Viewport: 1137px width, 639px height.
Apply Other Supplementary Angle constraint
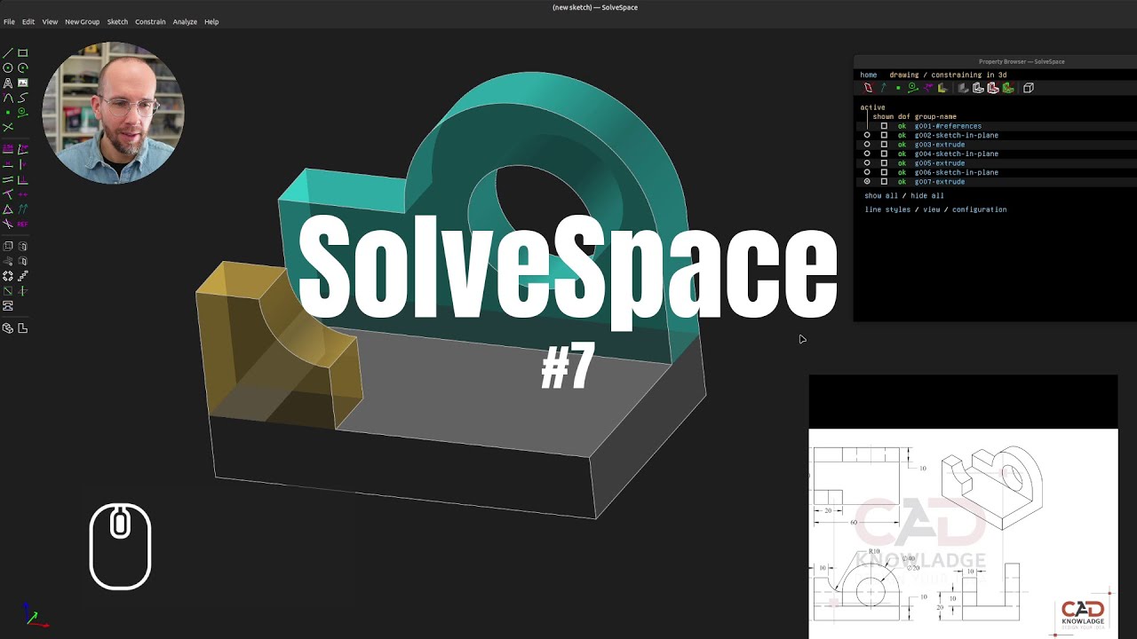8,224
